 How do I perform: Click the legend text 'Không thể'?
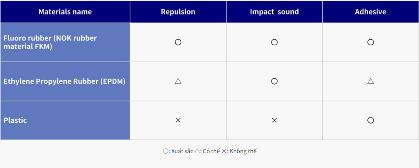tap(243, 151)
